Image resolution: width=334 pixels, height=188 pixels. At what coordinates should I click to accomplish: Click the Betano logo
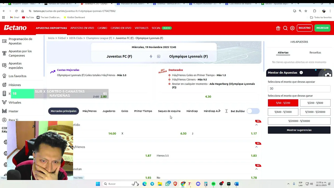click(x=15, y=28)
